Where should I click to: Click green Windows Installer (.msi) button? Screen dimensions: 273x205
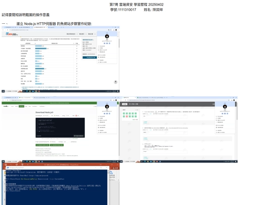[42, 145]
